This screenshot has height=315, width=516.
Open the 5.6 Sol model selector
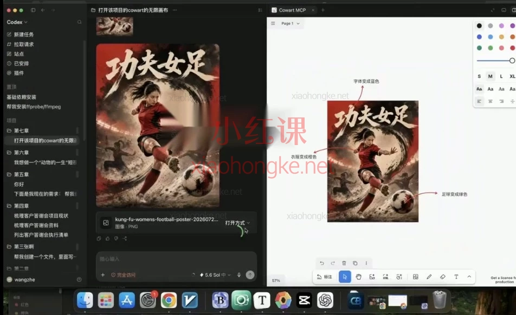point(215,275)
